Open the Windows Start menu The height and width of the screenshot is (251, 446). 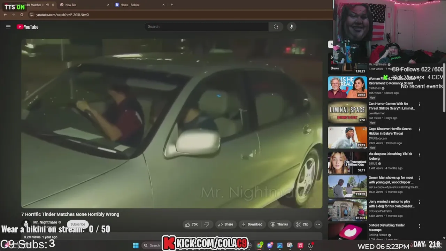click(x=136, y=245)
